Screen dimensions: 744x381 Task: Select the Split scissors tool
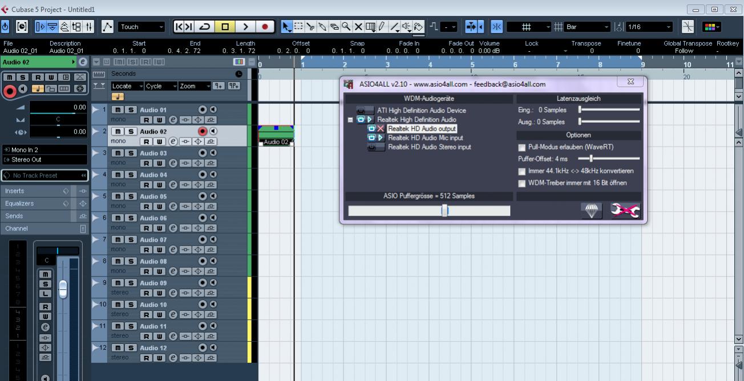pyautogui.click(x=312, y=27)
